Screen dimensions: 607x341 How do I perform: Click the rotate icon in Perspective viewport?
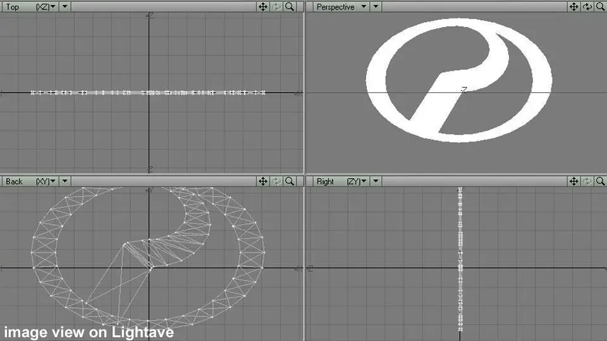pyautogui.click(x=587, y=6)
